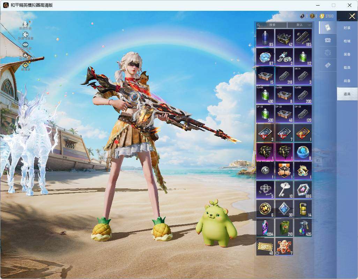Viewport: 358px width, 279px height.
Task: Select the blue disc item with count 87
Action: click(x=265, y=57)
